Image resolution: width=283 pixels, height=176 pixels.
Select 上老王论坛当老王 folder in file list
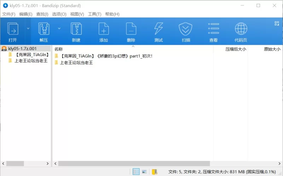pos(76,63)
